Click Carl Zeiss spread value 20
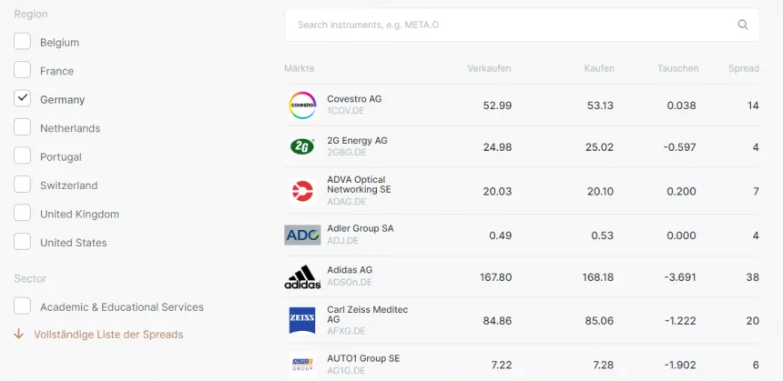 click(x=753, y=321)
